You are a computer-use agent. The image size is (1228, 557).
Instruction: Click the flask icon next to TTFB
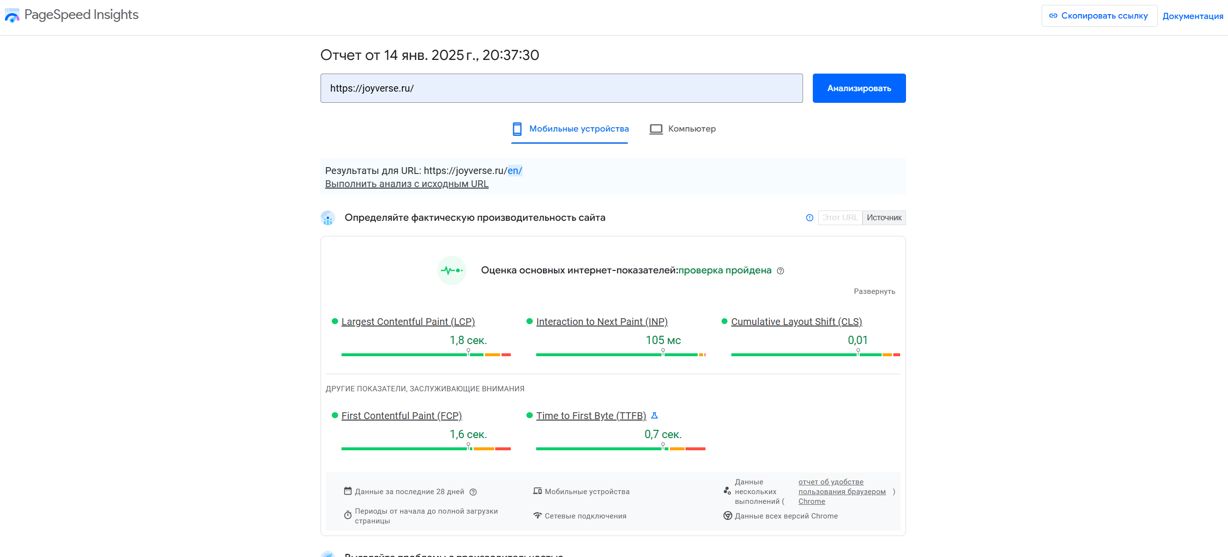pos(655,416)
